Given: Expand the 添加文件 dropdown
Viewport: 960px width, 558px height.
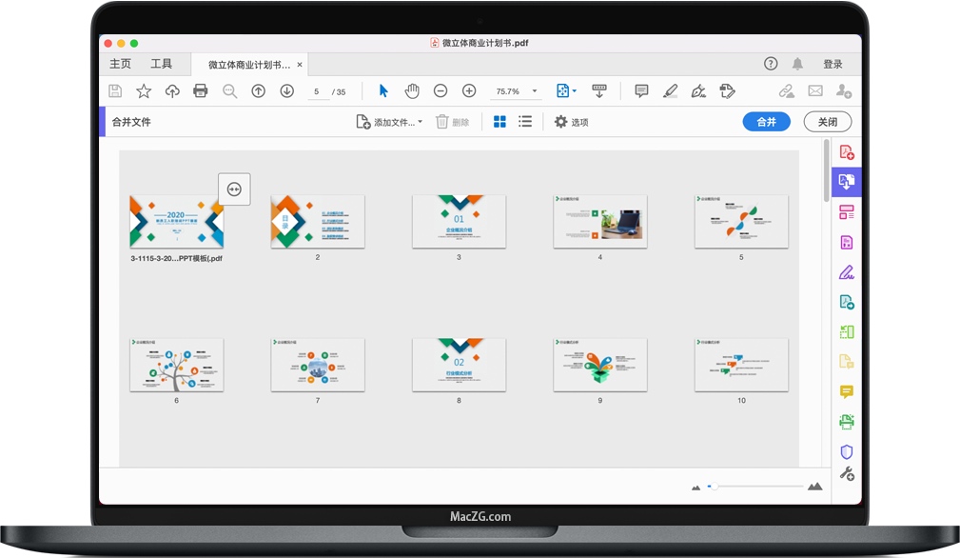Looking at the screenshot, I should [421, 122].
